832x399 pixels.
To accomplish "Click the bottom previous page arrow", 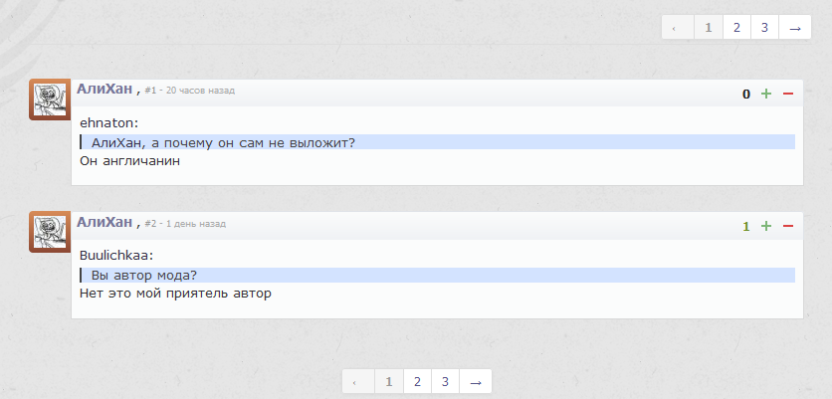I will click(357, 382).
